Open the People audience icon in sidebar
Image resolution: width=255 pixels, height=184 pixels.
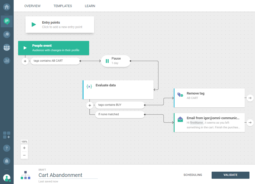coord(7,48)
